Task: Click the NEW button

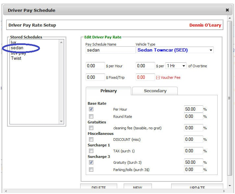Action: pos(137,188)
